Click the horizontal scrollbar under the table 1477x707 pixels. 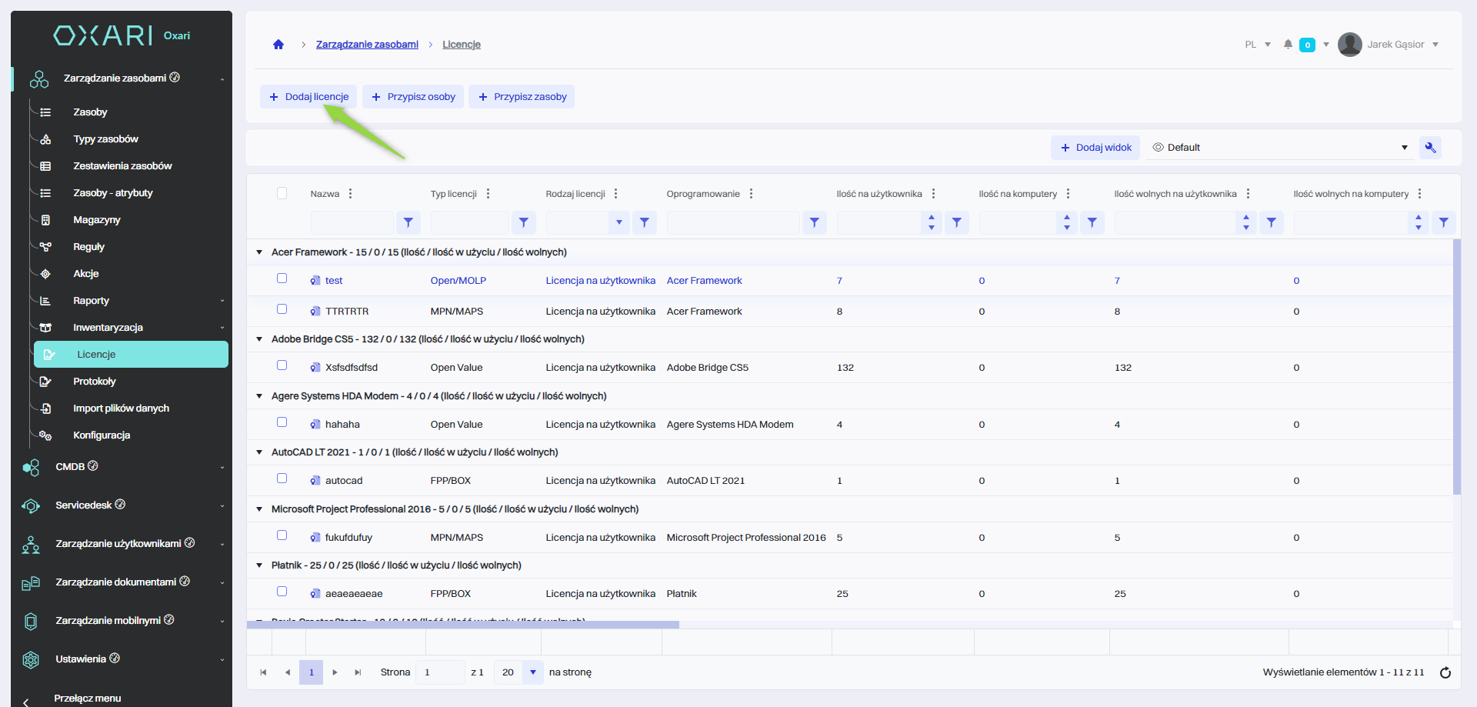462,625
